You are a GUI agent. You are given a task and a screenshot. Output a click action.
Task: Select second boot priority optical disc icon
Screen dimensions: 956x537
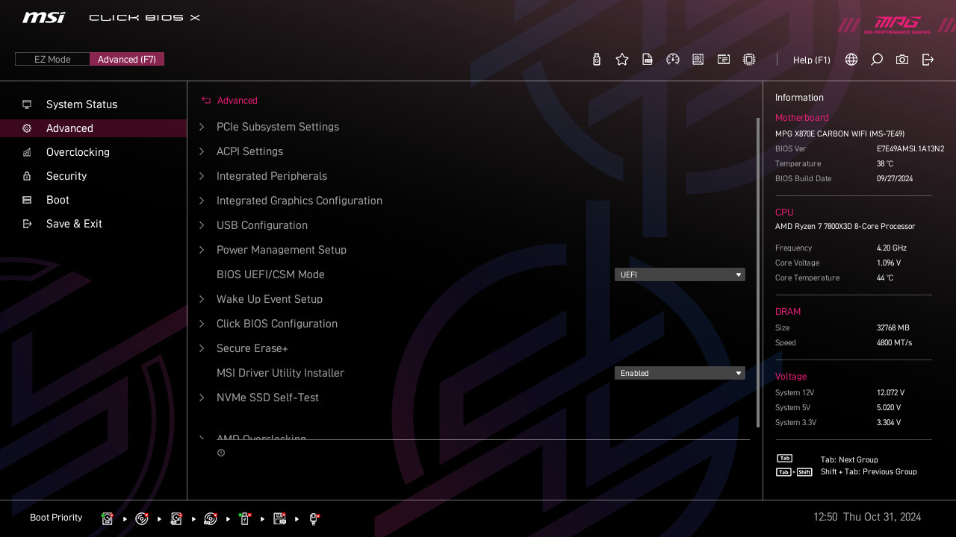(x=142, y=518)
